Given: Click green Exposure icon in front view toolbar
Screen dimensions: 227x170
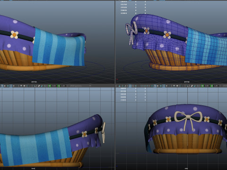Looking at the screenshot, I should click(x=50, y=86).
